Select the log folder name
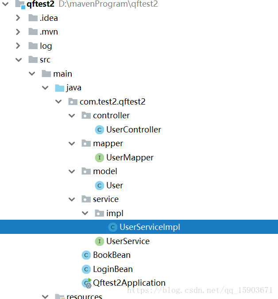 [46, 46]
